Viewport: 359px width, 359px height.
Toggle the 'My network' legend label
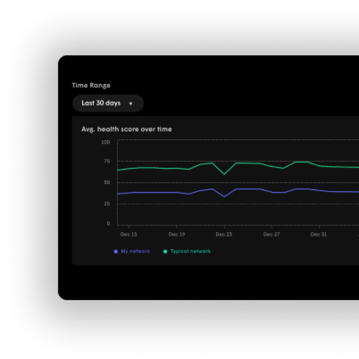pyautogui.click(x=135, y=251)
